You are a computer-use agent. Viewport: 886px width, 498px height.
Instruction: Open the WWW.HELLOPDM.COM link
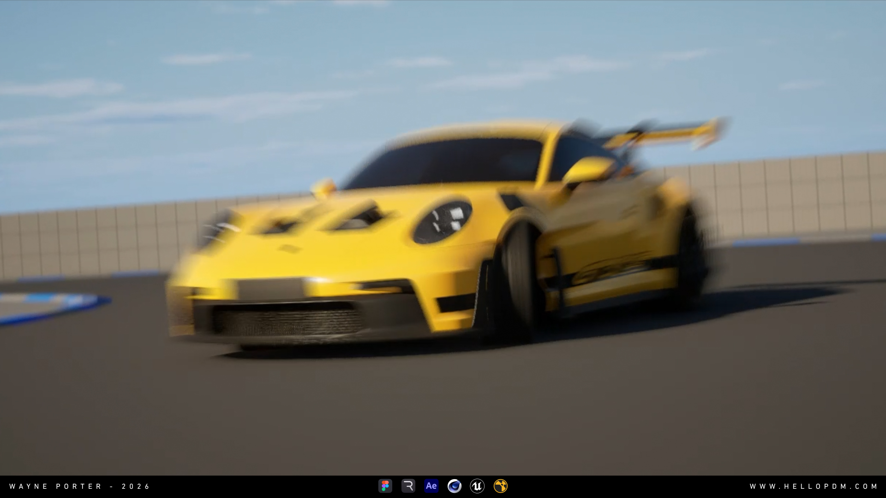point(814,486)
